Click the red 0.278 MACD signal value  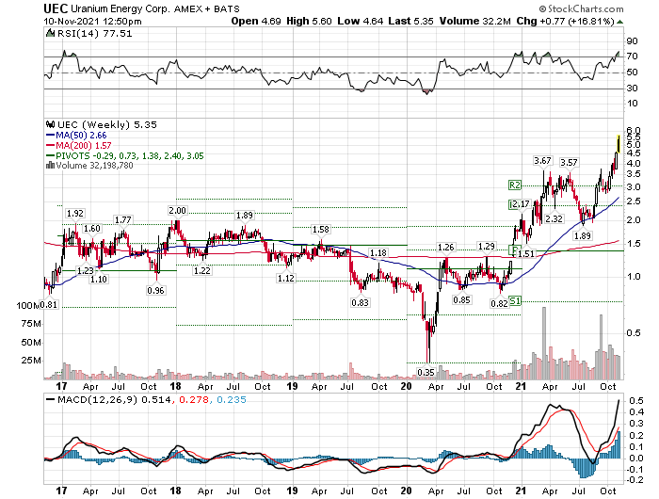pyautogui.click(x=194, y=399)
